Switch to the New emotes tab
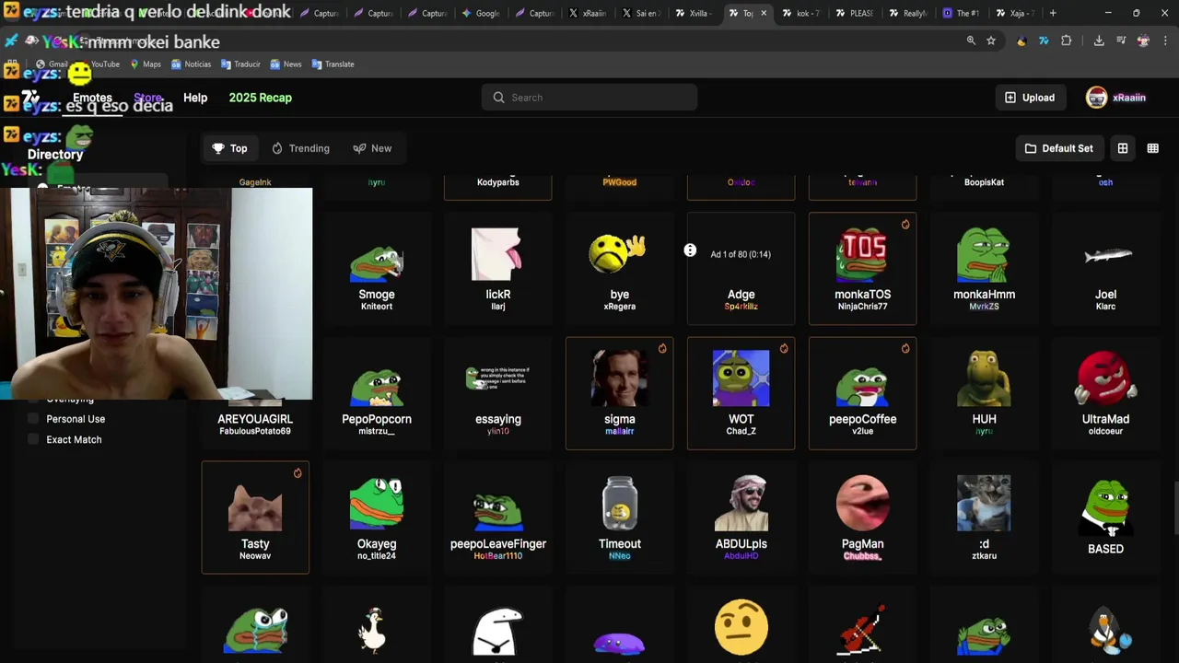The width and height of the screenshot is (1179, 663). tap(372, 148)
